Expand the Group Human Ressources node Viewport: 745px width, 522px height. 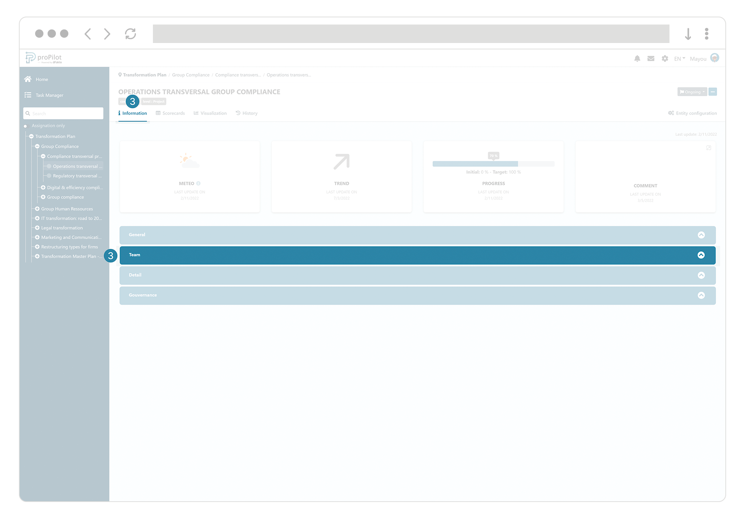pyautogui.click(x=37, y=209)
